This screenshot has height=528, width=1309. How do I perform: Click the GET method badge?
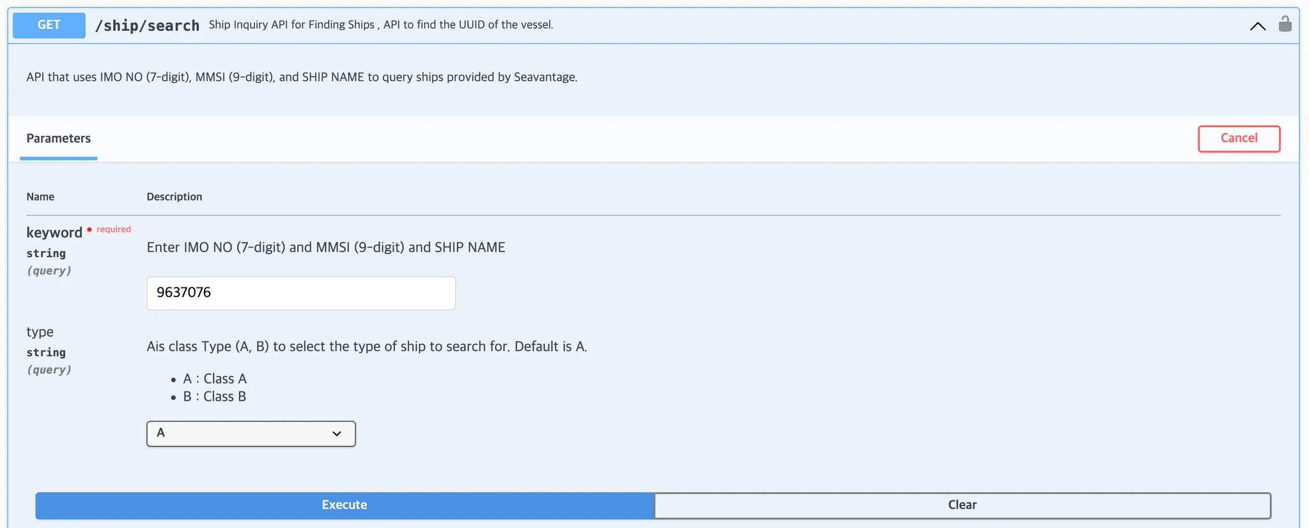[49, 26]
